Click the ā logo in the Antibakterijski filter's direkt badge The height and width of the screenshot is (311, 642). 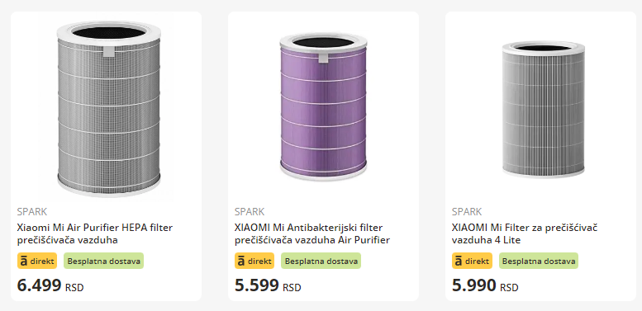tap(240, 262)
